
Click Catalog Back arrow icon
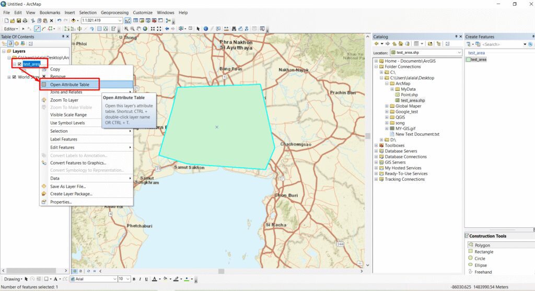click(x=376, y=44)
